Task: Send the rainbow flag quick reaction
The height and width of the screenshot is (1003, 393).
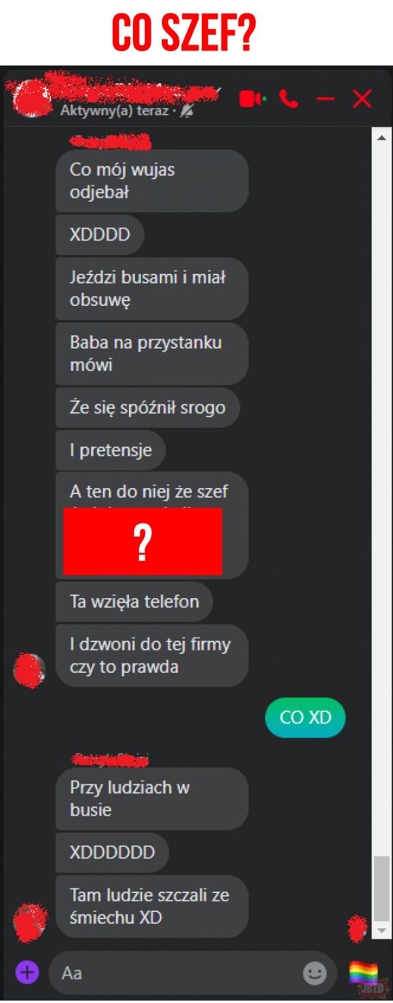Action: tap(363, 973)
